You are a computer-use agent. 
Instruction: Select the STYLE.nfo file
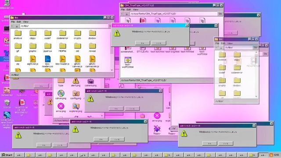coord(142,50)
